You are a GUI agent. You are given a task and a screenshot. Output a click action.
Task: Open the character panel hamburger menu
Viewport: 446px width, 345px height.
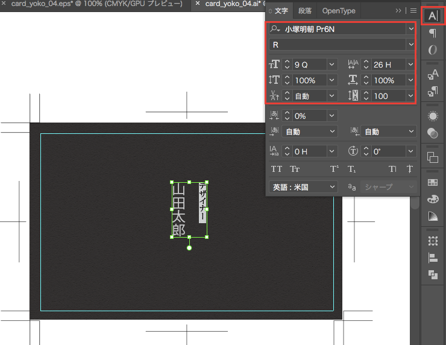(x=413, y=11)
